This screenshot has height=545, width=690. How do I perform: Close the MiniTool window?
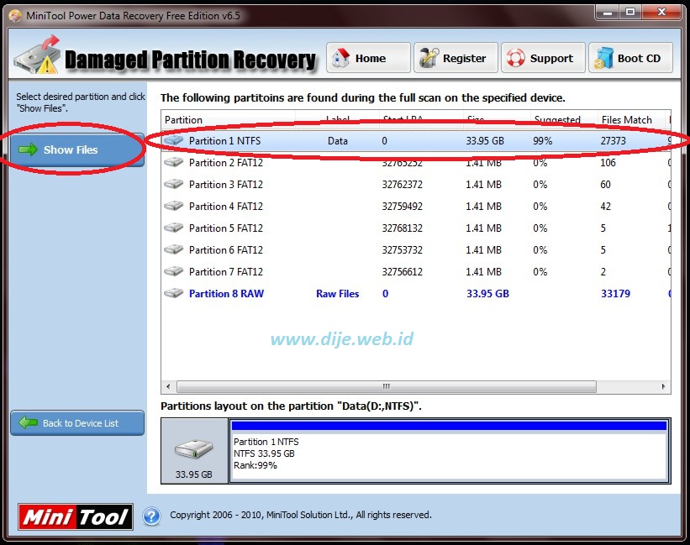click(661, 13)
